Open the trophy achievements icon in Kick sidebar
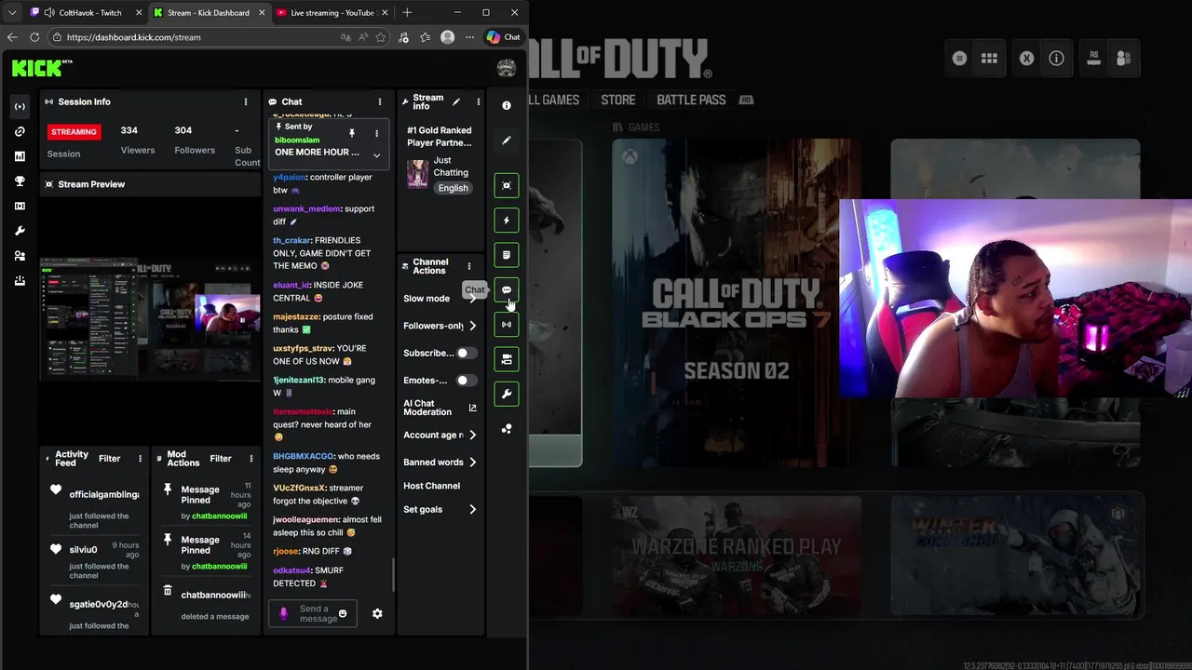Screen dimensions: 1192x670 pos(20,181)
